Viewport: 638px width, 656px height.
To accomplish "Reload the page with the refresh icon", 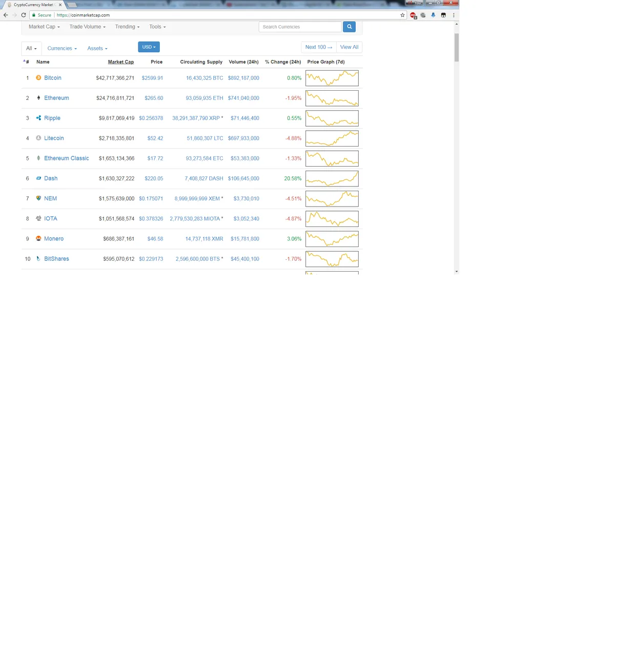I will [24, 15].
